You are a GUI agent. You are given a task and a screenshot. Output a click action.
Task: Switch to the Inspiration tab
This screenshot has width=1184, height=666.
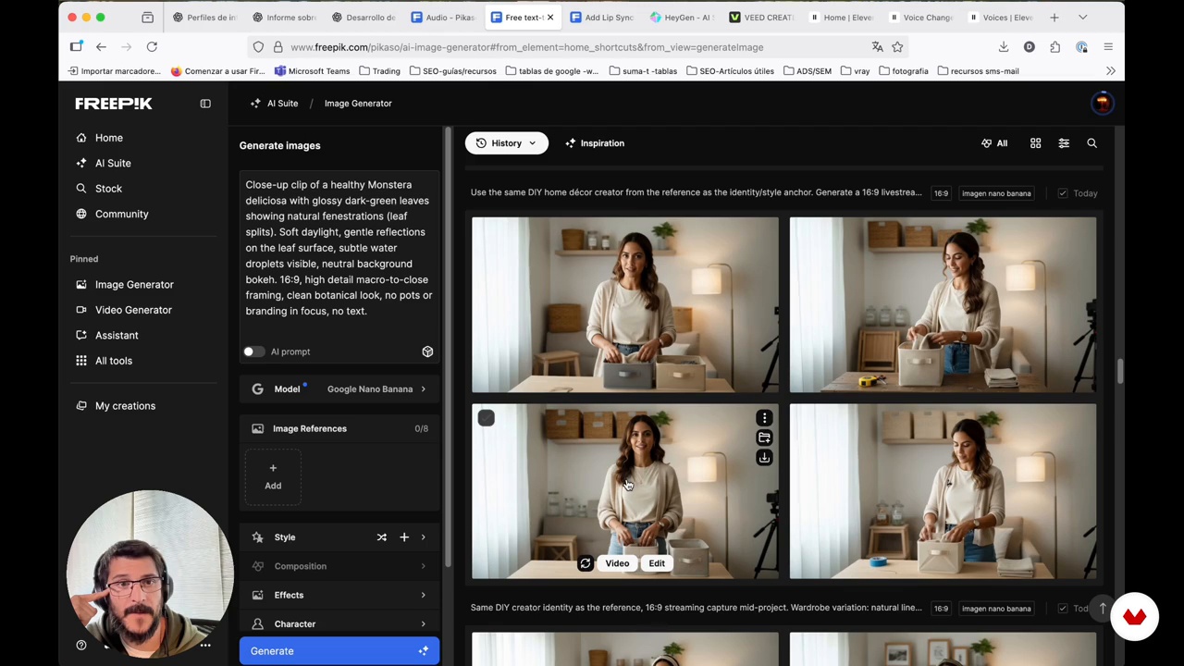[x=594, y=143]
